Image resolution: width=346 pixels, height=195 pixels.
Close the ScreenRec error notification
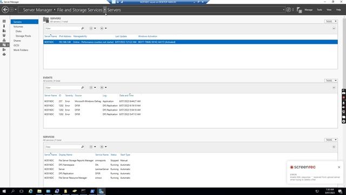click(x=339, y=167)
